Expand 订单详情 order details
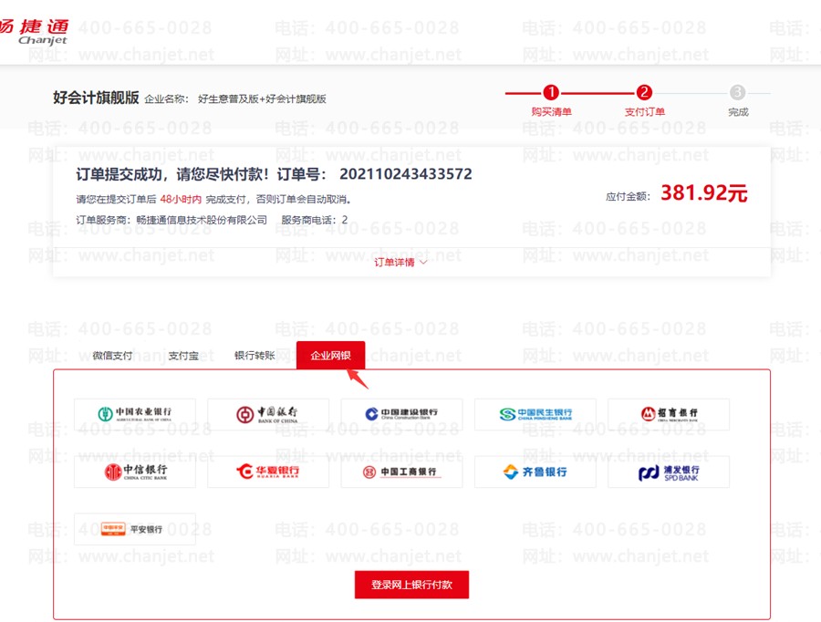 click(x=400, y=263)
